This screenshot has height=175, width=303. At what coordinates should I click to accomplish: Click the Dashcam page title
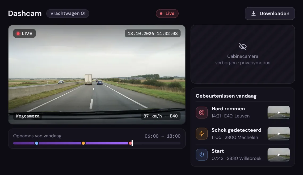tap(25, 14)
